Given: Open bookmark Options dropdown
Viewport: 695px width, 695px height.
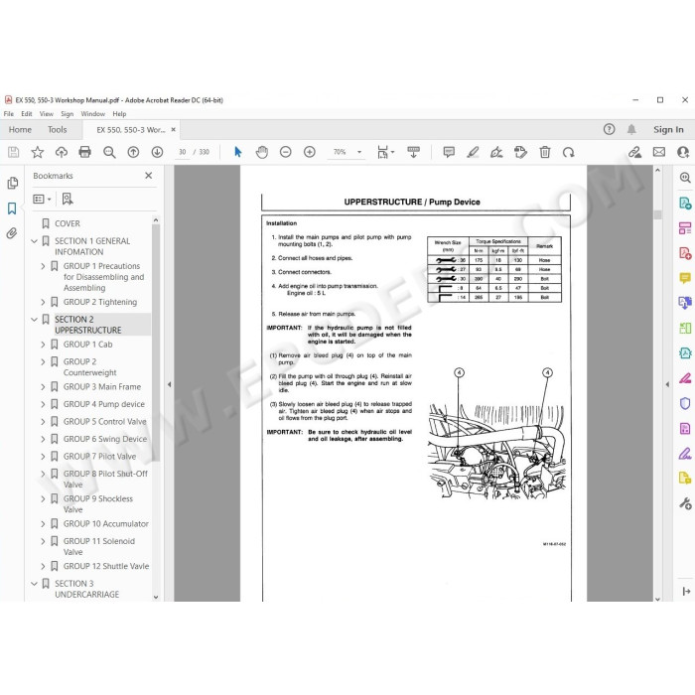Looking at the screenshot, I should tap(42, 199).
